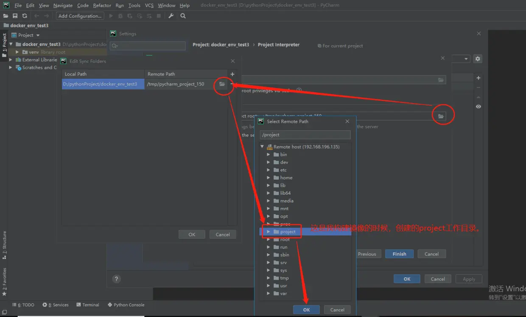Click the Previous button
The image size is (526, 317).
pos(367,254)
